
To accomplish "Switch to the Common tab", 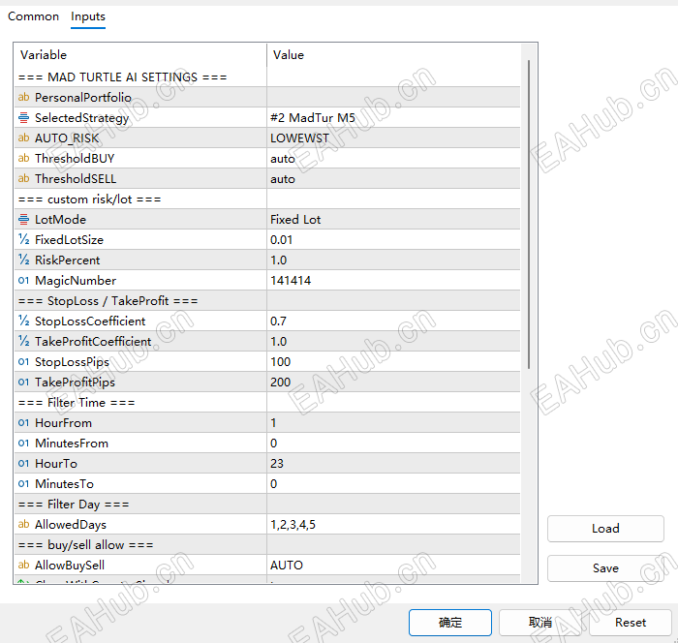I will coord(33,16).
